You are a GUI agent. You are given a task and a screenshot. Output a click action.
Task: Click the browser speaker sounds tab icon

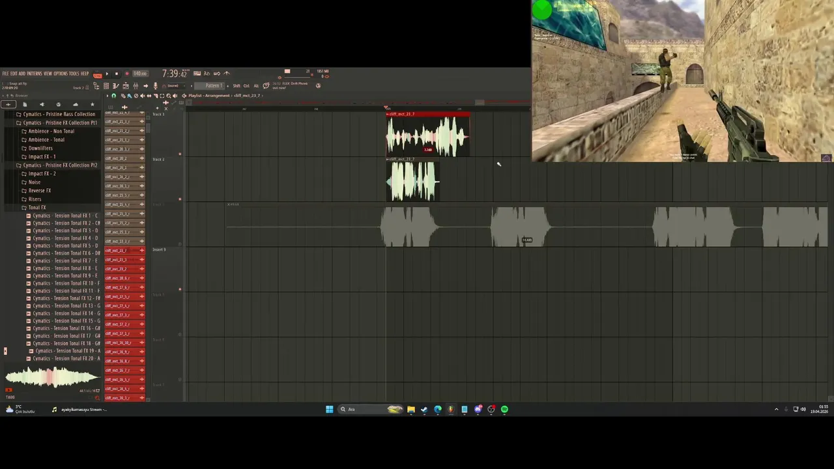[x=42, y=104]
